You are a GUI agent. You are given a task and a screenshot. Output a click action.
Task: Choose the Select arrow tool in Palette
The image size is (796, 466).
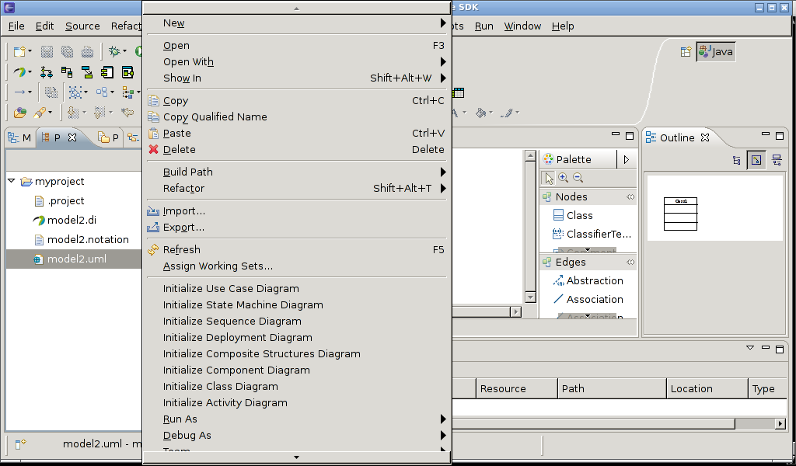(x=549, y=178)
